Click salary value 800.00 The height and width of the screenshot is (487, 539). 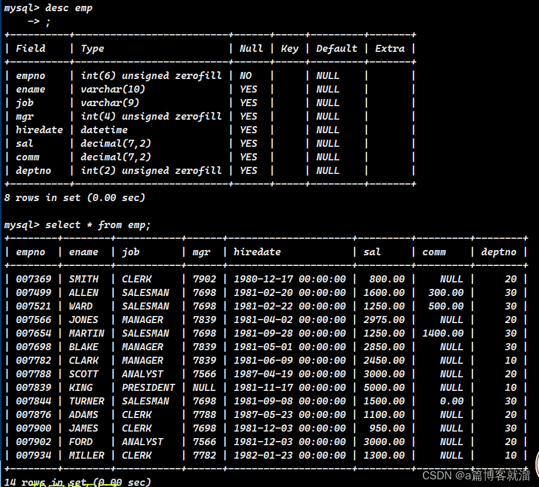coord(387,279)
